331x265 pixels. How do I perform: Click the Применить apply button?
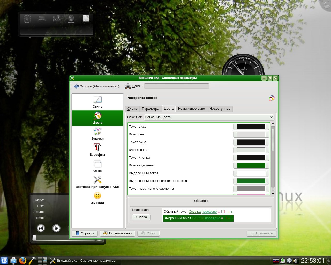(x=261, y=233)
